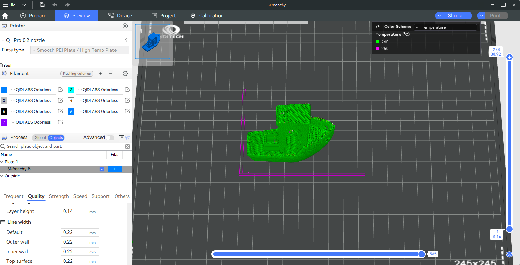
Task: Click the Slice all button
Action: pos(457,16)
